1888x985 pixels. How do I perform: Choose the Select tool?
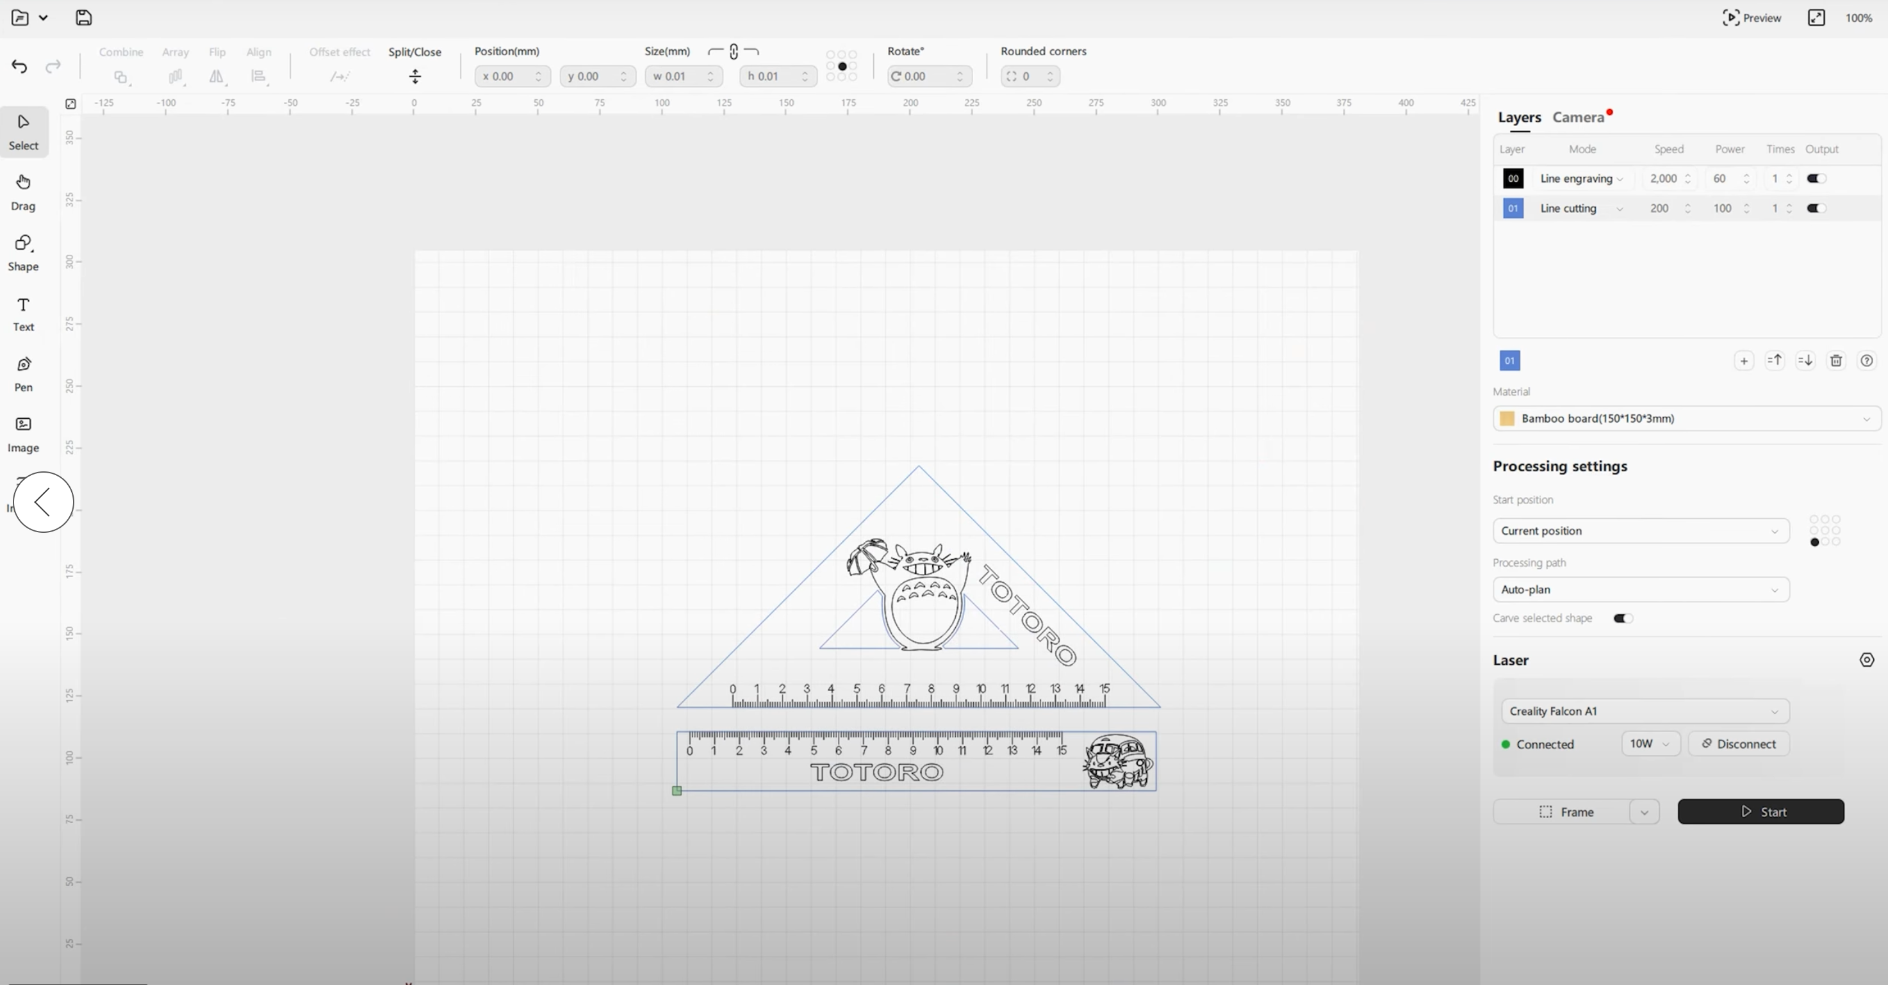(24, 132)
